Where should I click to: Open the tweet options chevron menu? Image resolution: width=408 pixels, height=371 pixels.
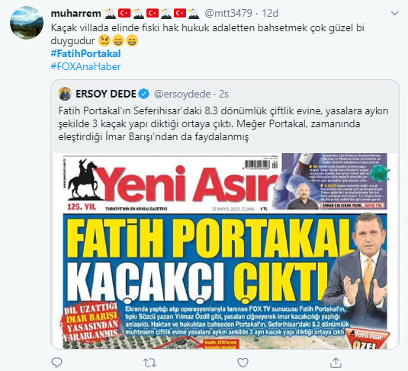click(x=394, y=13)
